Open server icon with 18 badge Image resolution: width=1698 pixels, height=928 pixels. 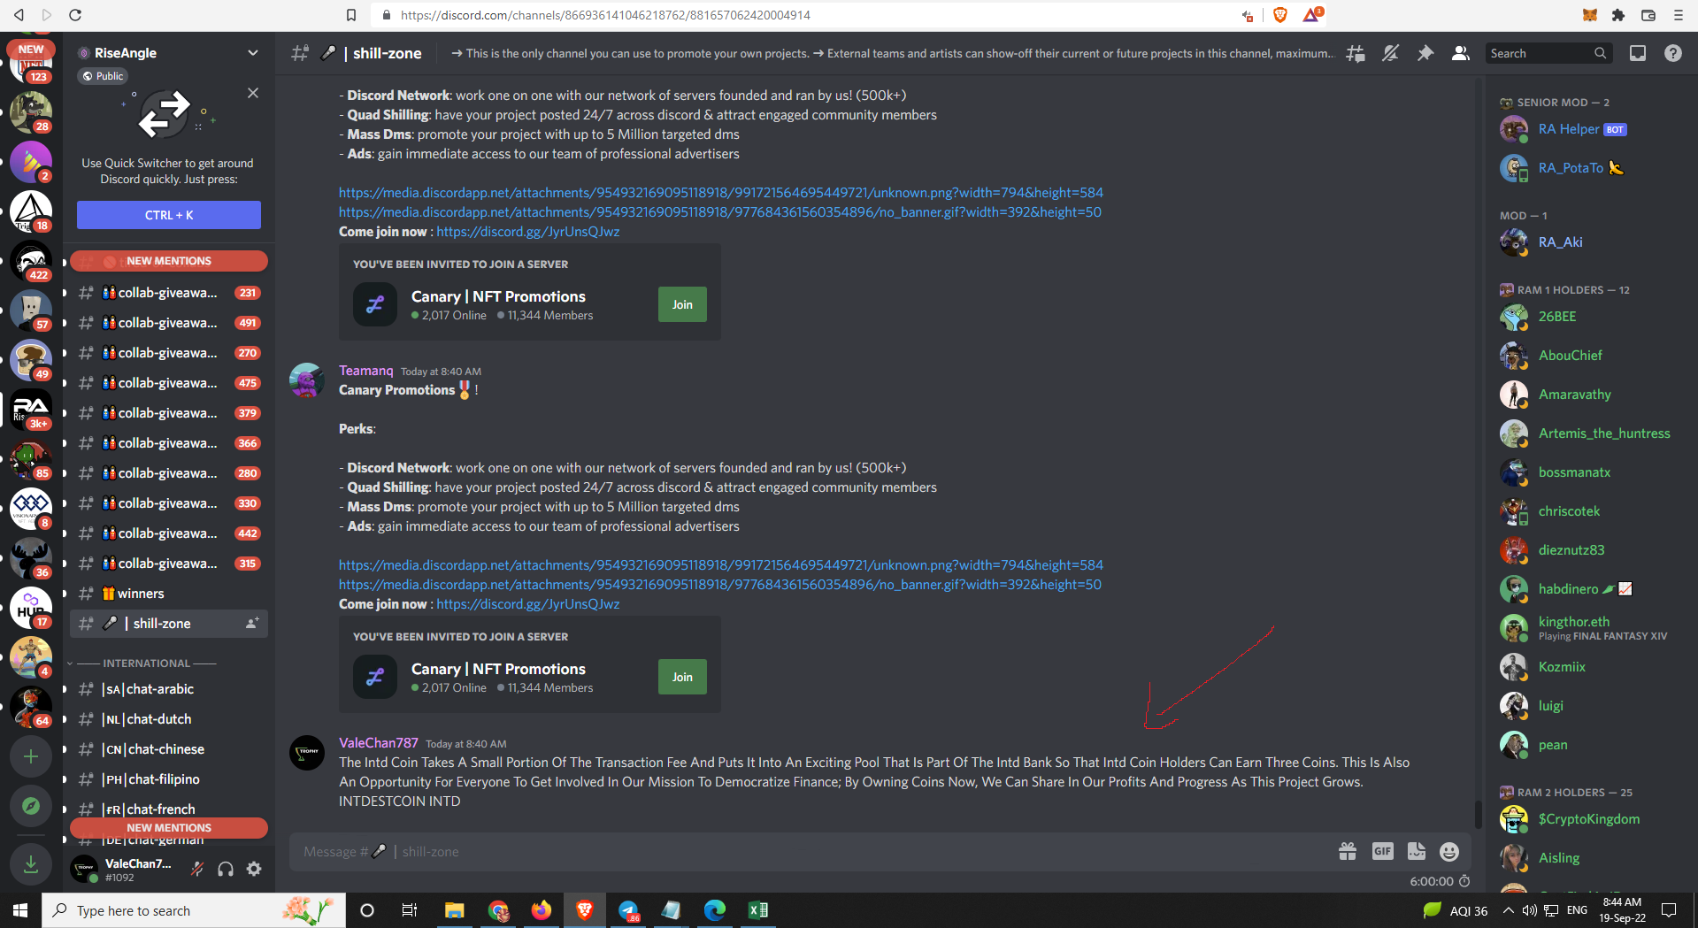coord(31,211)
